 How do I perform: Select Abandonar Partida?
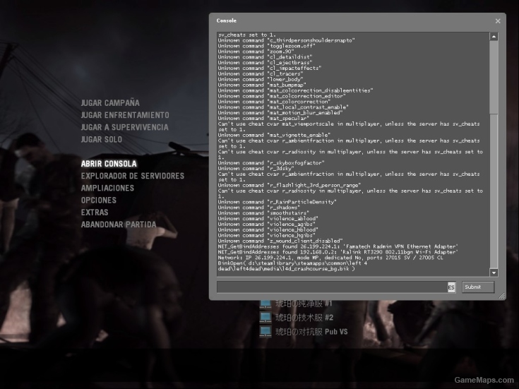click(x=119, y=225)
